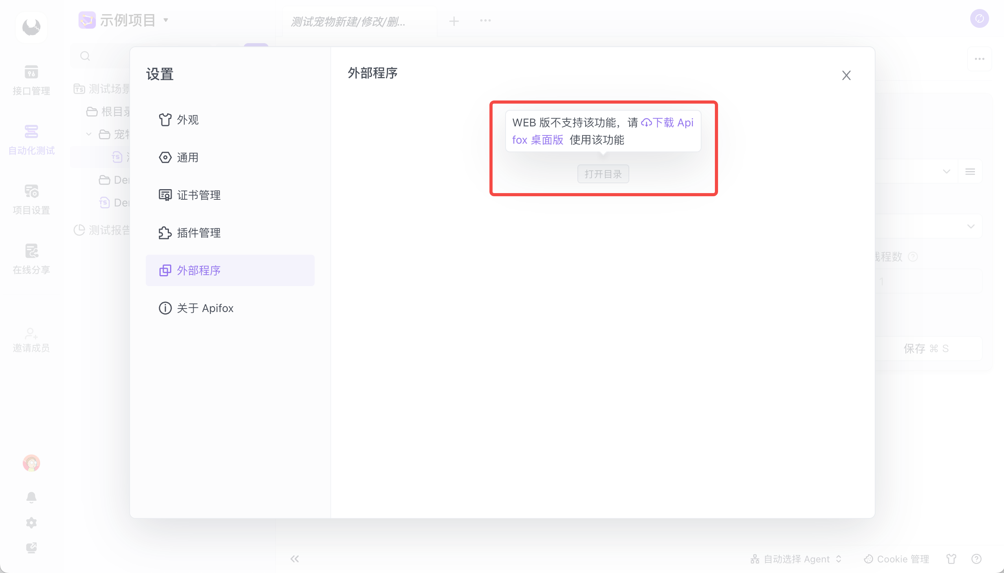
Task: Collapse the panel with double-chevron icon
Action: (295, 559)
